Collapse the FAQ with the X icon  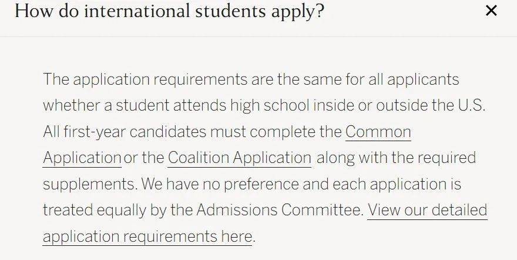tap(491, 11)
